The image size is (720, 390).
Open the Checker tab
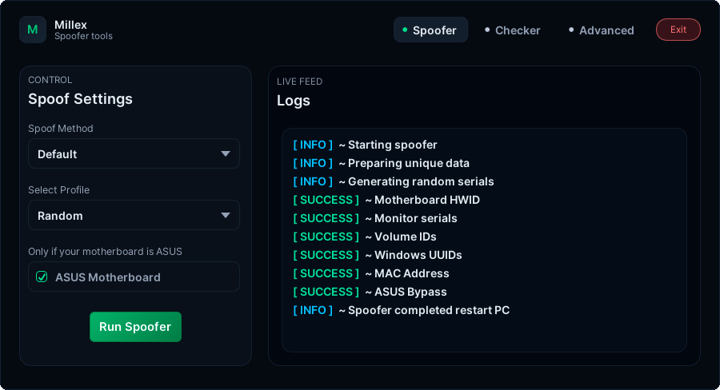(517, 30)
